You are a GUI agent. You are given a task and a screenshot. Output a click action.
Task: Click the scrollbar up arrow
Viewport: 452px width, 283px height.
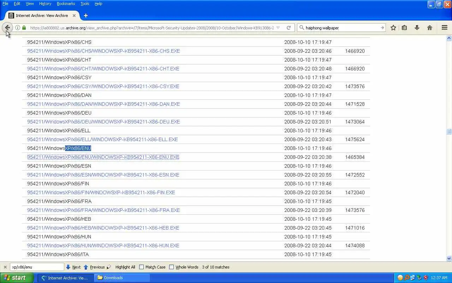[449, 38]
